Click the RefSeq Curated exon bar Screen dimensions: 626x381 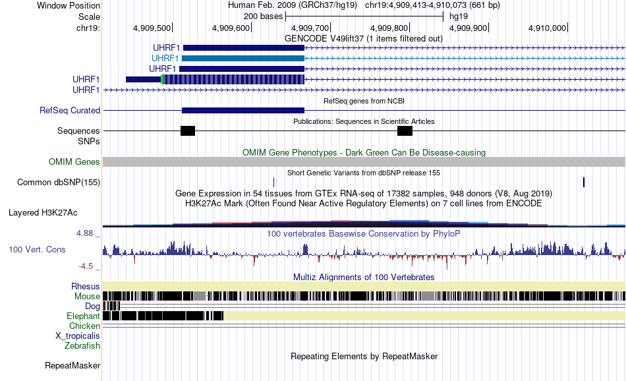point(243,110)
